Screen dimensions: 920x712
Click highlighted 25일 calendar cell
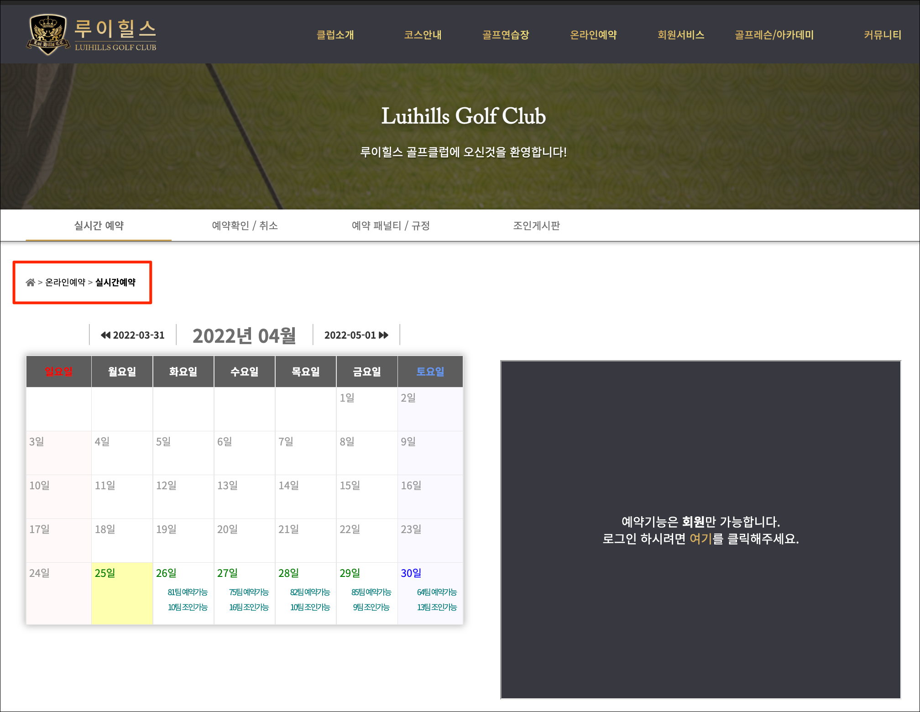pyautogui.click(x=122, y=592)
